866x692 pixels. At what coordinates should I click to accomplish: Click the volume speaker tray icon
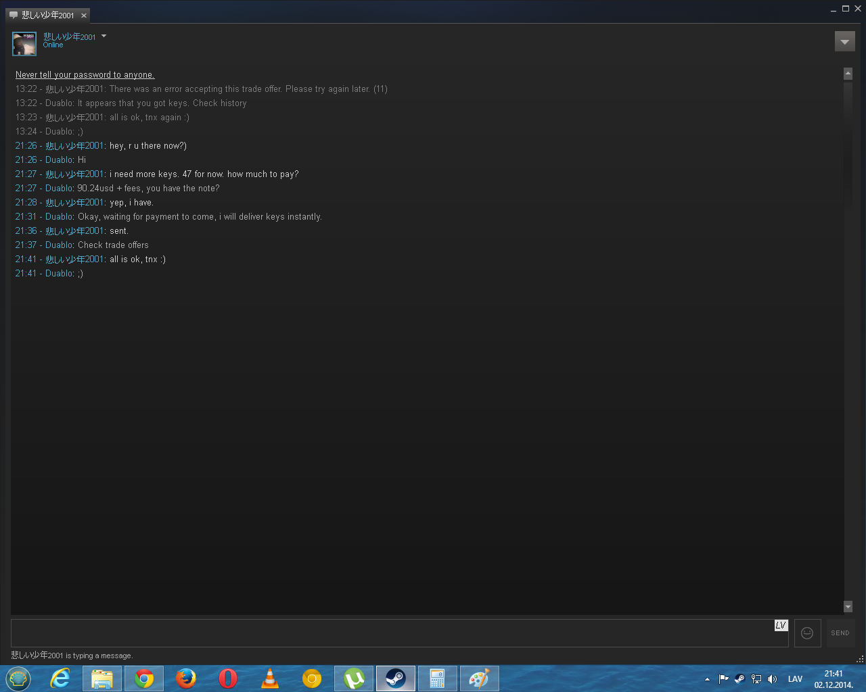772,679
